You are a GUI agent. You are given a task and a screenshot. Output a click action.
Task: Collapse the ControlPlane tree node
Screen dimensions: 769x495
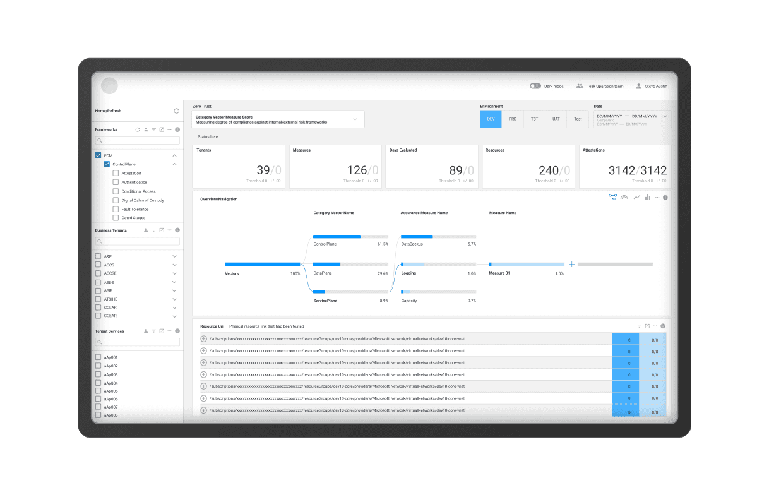(x=174, y=164)
